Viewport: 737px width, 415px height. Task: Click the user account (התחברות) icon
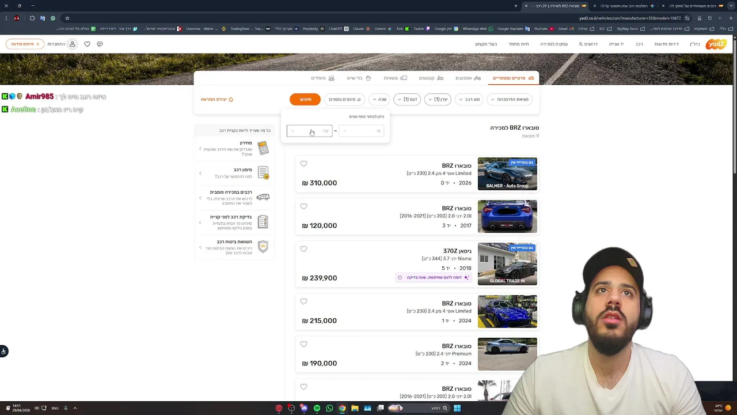pyautogui.click(x=72, y=44)
